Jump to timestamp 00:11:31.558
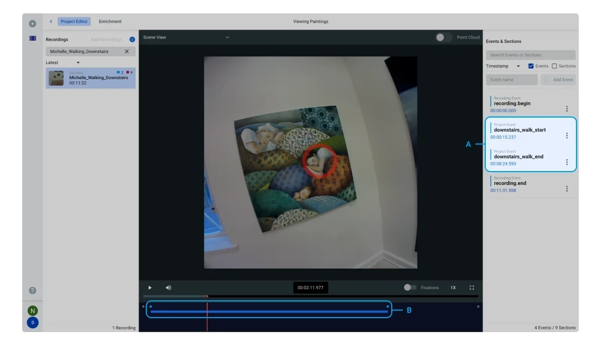Viewport: 601px width, 346px height. point(503,190)
